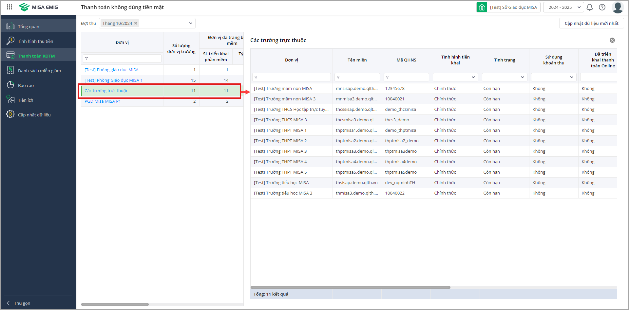Click Cập nhật dữ liệu mới nhất button
The width and height of the screenshot is (629, 310).
tap(591, 23)
